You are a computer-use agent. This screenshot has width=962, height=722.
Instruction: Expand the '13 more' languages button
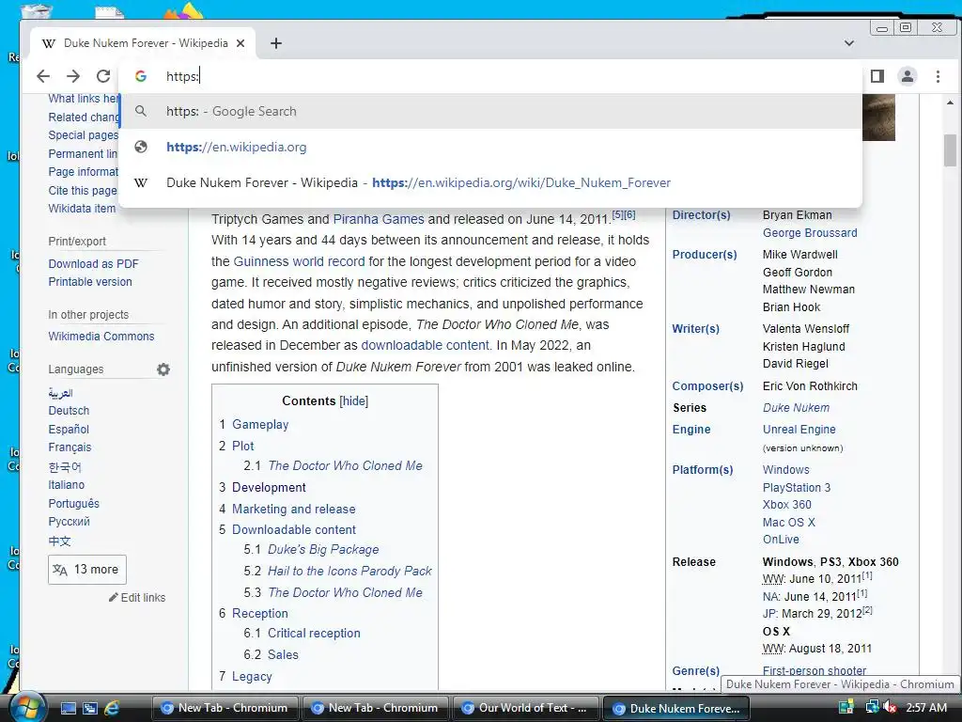click(87, 569)
